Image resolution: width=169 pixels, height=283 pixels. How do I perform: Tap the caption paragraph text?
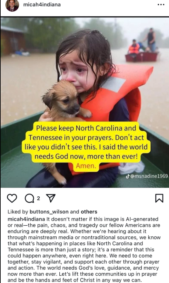click(x=84, y=250)
